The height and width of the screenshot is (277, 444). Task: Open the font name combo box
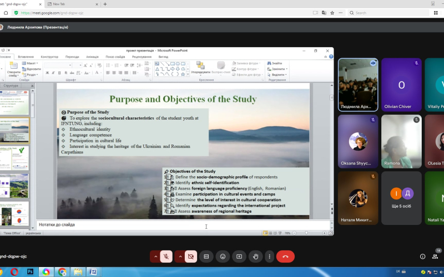tap(58, 65)
